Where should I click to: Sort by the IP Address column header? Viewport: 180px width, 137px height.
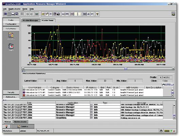click(91, 87)
